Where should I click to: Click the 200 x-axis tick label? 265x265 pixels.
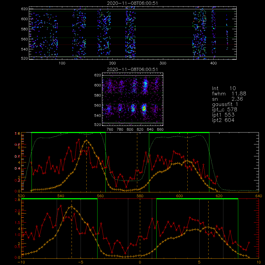(112, 63)
